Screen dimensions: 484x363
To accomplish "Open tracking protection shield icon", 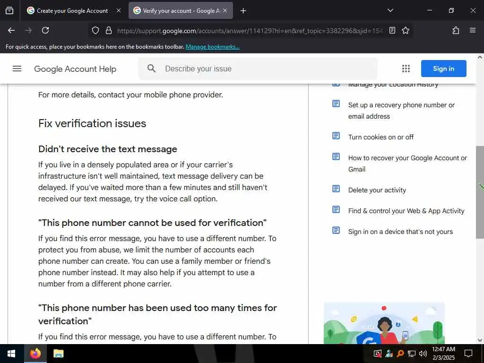I will point(95,31).
